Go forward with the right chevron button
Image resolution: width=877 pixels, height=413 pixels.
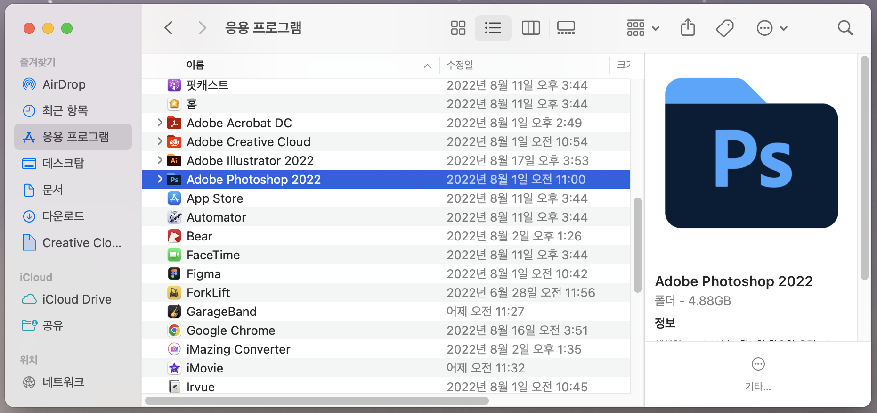click(202, 28)
